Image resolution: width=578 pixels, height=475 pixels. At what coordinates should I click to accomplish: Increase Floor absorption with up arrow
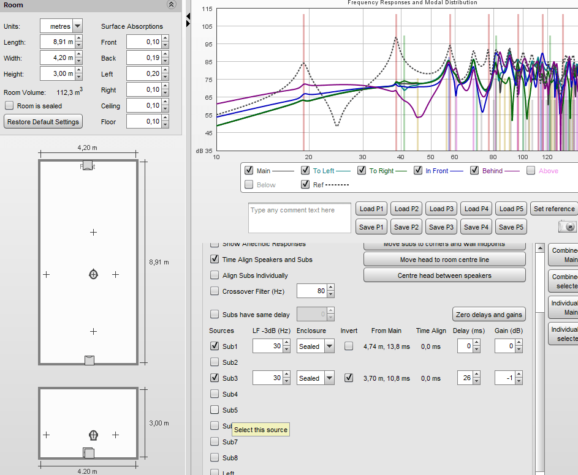(x=165, y=118)
